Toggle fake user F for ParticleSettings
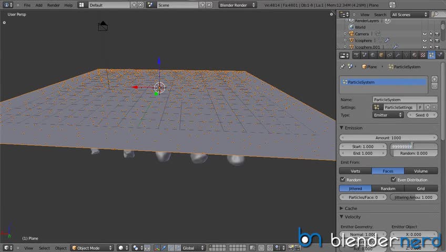This screenshot has height=252, width=446. click(x=420, y=107)
